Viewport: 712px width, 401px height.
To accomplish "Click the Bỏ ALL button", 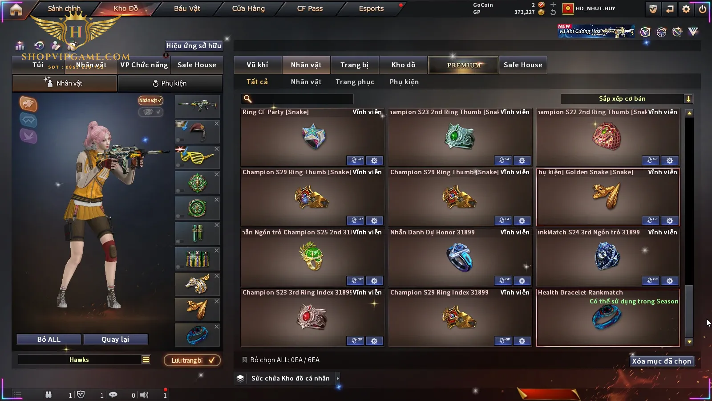I will click(49, 340).
